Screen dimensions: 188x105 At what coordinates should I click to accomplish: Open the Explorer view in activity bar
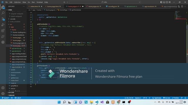tap(3, 7)
